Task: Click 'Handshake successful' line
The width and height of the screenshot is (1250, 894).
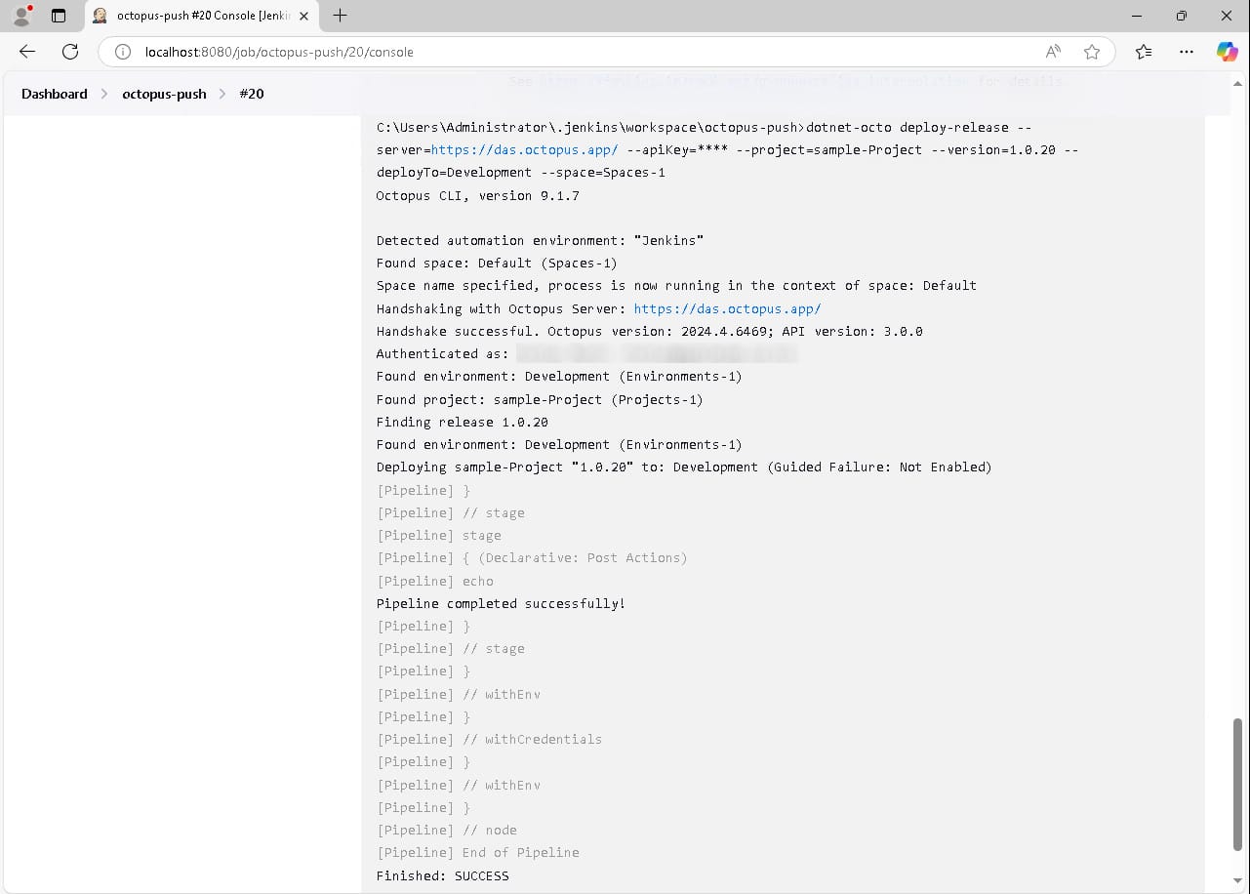Action: [649, 331]
